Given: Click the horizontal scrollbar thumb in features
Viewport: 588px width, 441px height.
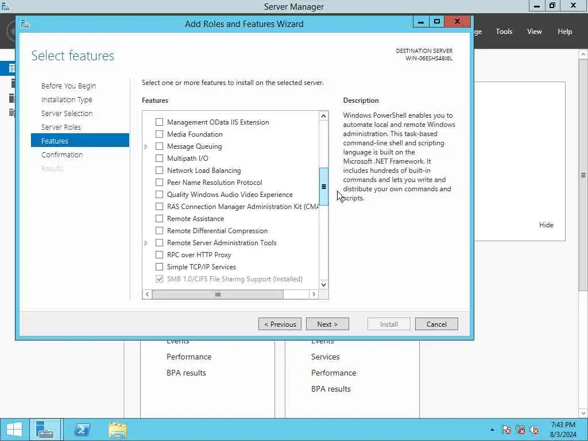Looking at the screenshot, I should coord(218,295).
